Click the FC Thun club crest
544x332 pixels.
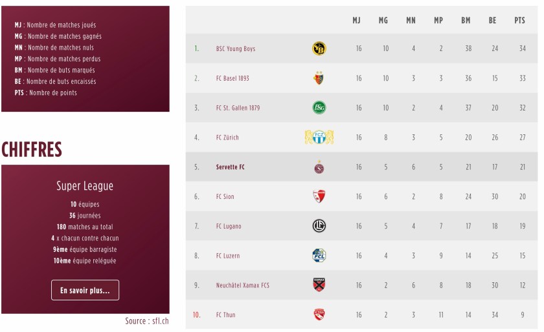319,315
